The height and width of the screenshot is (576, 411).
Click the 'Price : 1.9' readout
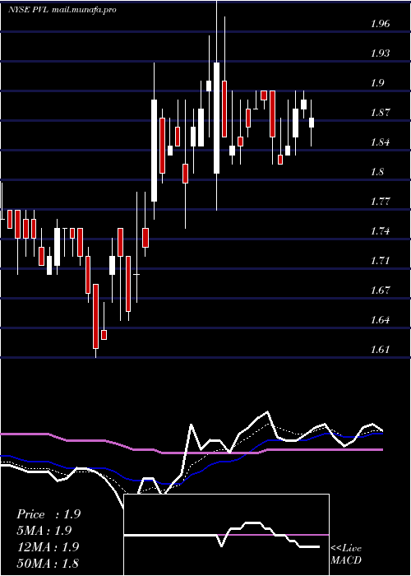click(x=48, y=514)
